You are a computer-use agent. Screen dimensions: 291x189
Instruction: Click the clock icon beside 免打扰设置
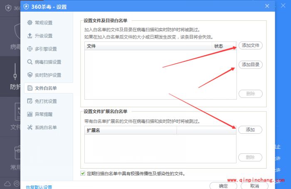[30, 101]
